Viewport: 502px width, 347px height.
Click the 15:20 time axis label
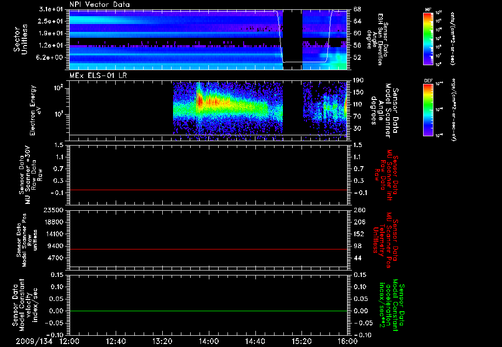coord(301,341)
